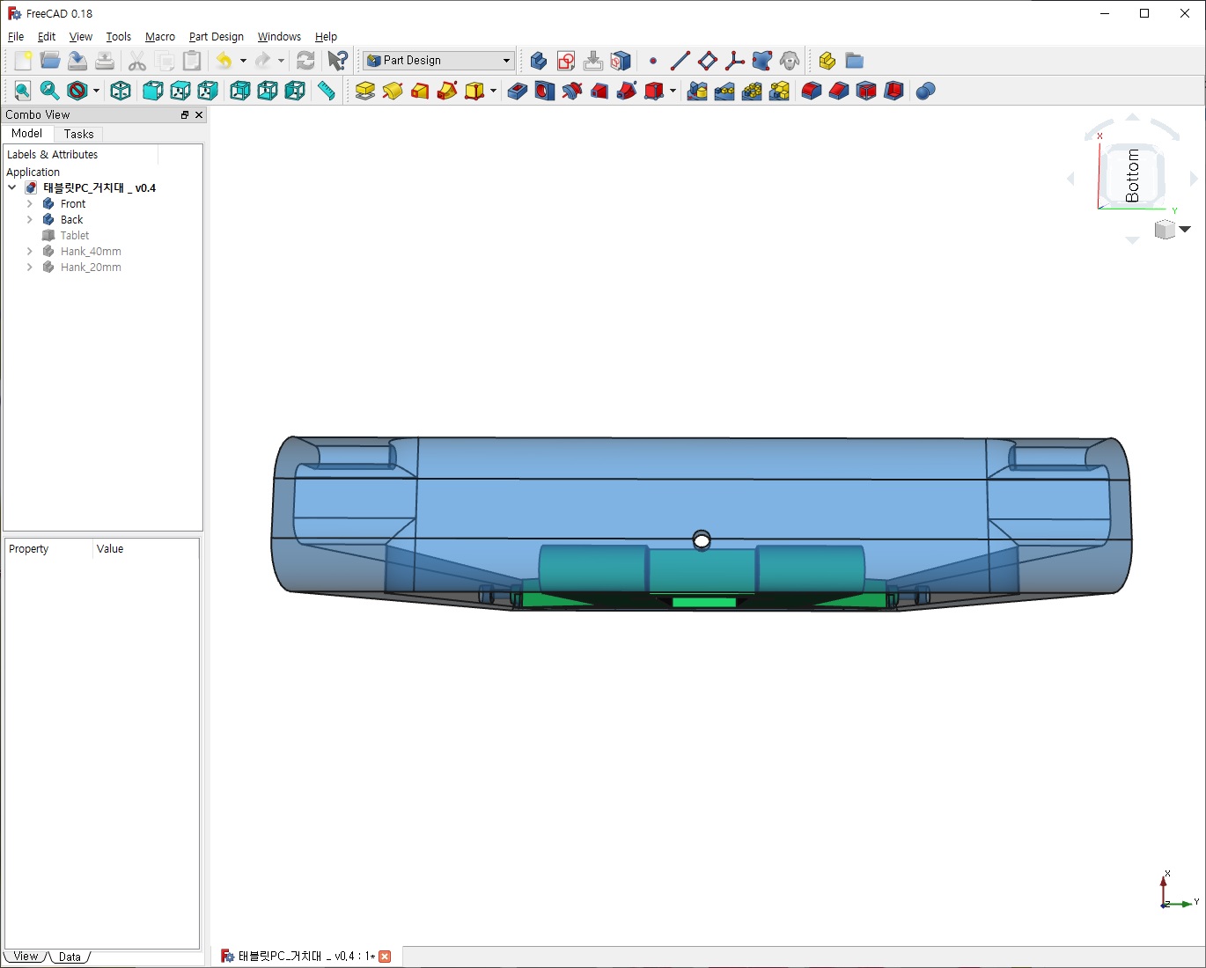Open the Draw style dropdown arrow
The image size is (1206, 968).
tap(96, 91)
